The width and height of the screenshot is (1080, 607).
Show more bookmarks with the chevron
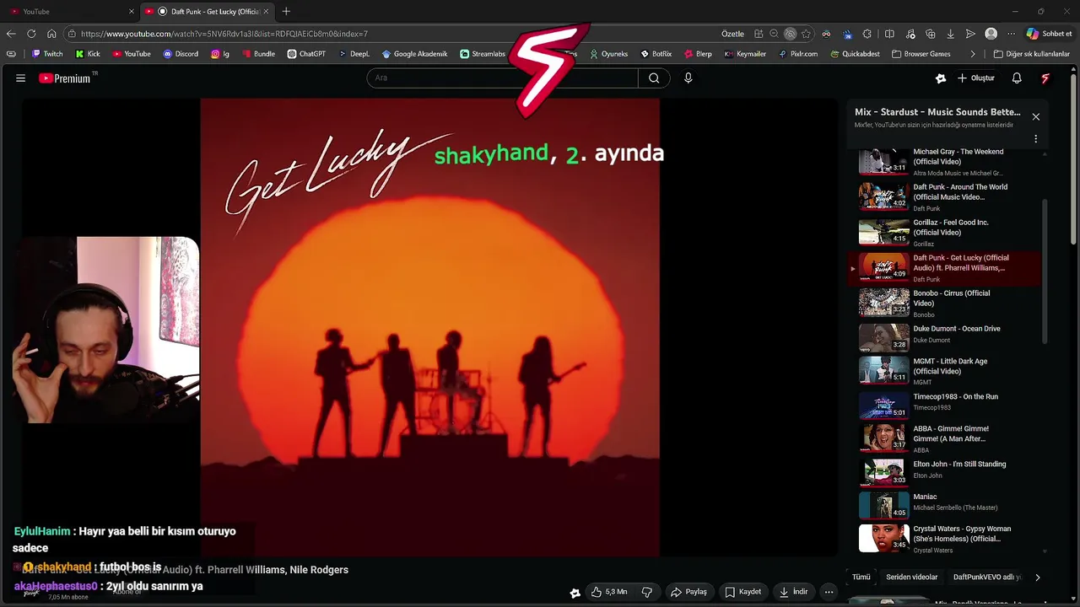coord(973,54)
